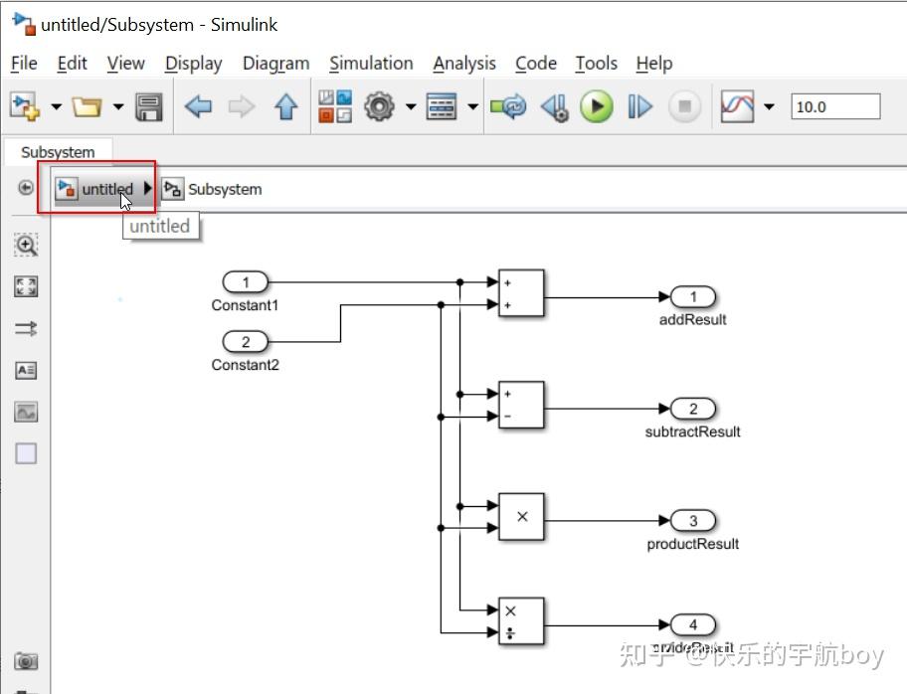Run the simulation with green play button
The width and height of the screenshot is (907, 694).
click(597, 106)
